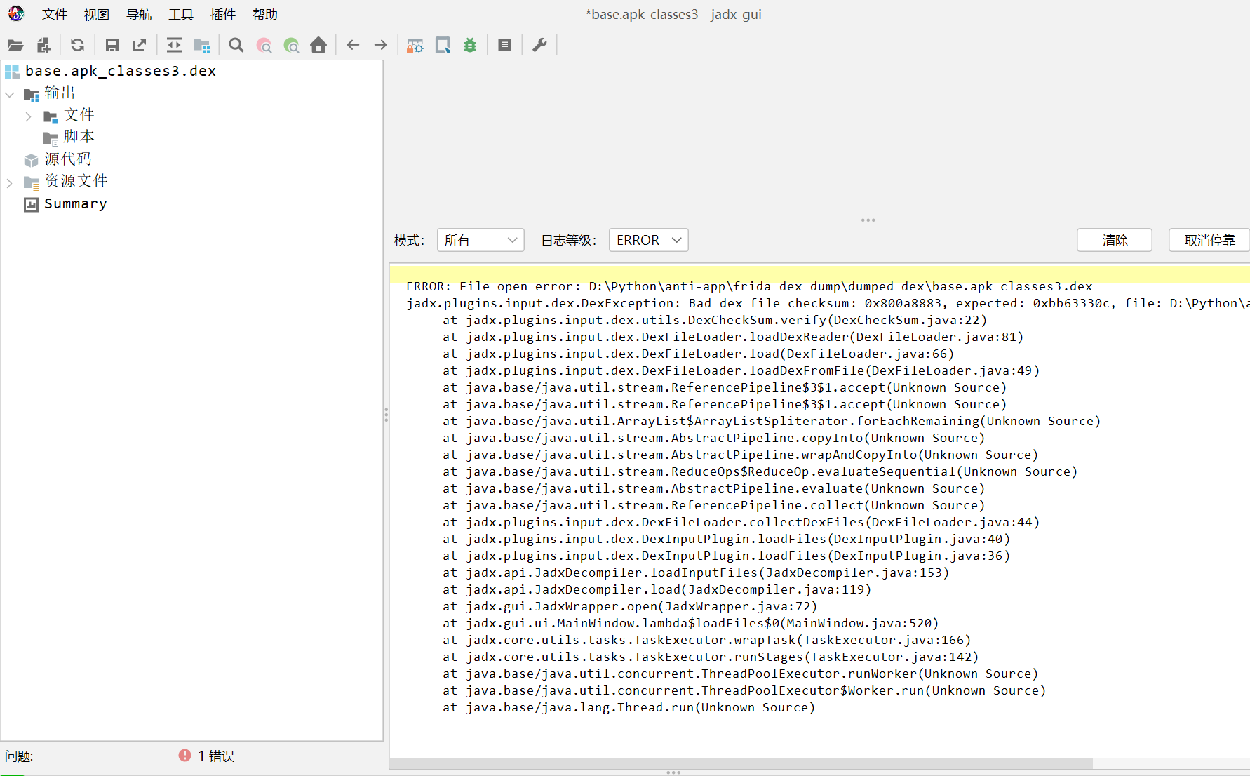Save all with the floppy disk icon
Screen dimensions: 1250x776
pyautogui.click(x=112, y=46)
